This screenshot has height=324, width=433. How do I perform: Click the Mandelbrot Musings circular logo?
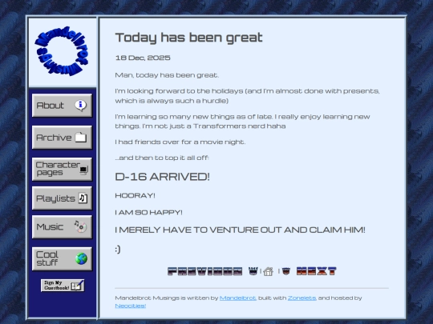(x=62, y=51)
